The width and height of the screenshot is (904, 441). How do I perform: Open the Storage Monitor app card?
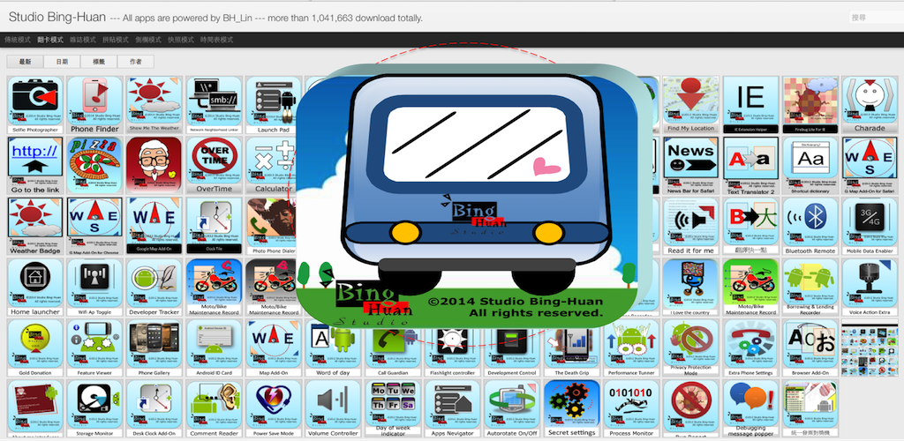[x=95, y=408]
